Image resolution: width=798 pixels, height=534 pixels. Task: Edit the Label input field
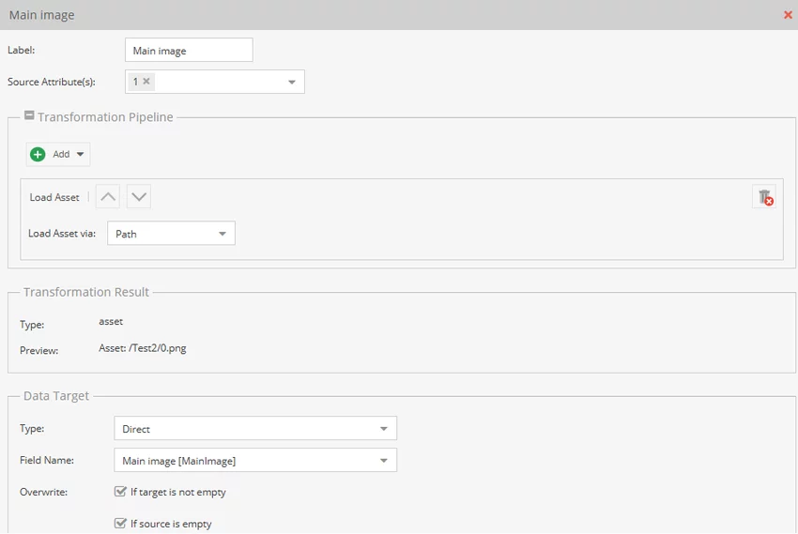tap(189, 51)
